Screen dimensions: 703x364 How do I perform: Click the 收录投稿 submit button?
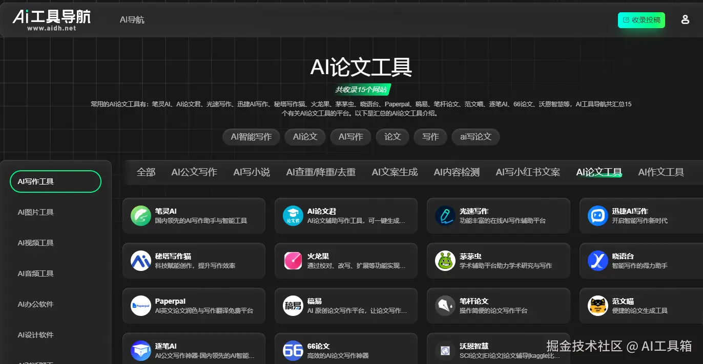(x=642, y=20)
